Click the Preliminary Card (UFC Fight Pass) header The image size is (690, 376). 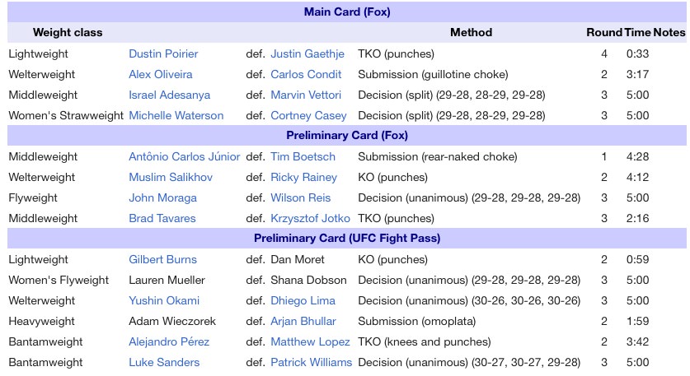347,238
